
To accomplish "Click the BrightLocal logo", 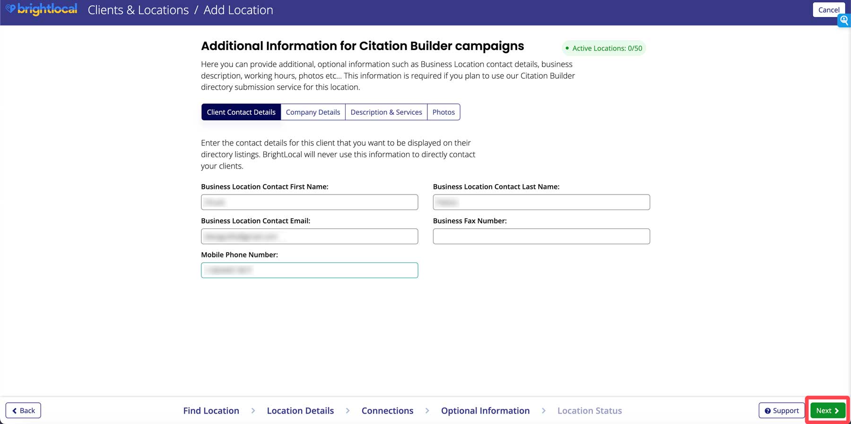I will [41, 9].
